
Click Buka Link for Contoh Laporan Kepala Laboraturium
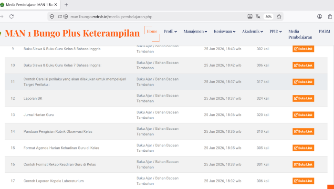tap(303, 181)
